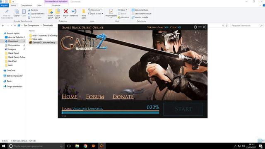Select Este Computador in navigation pane
This screenshot has height=149, width=265.
pos(14,76)
